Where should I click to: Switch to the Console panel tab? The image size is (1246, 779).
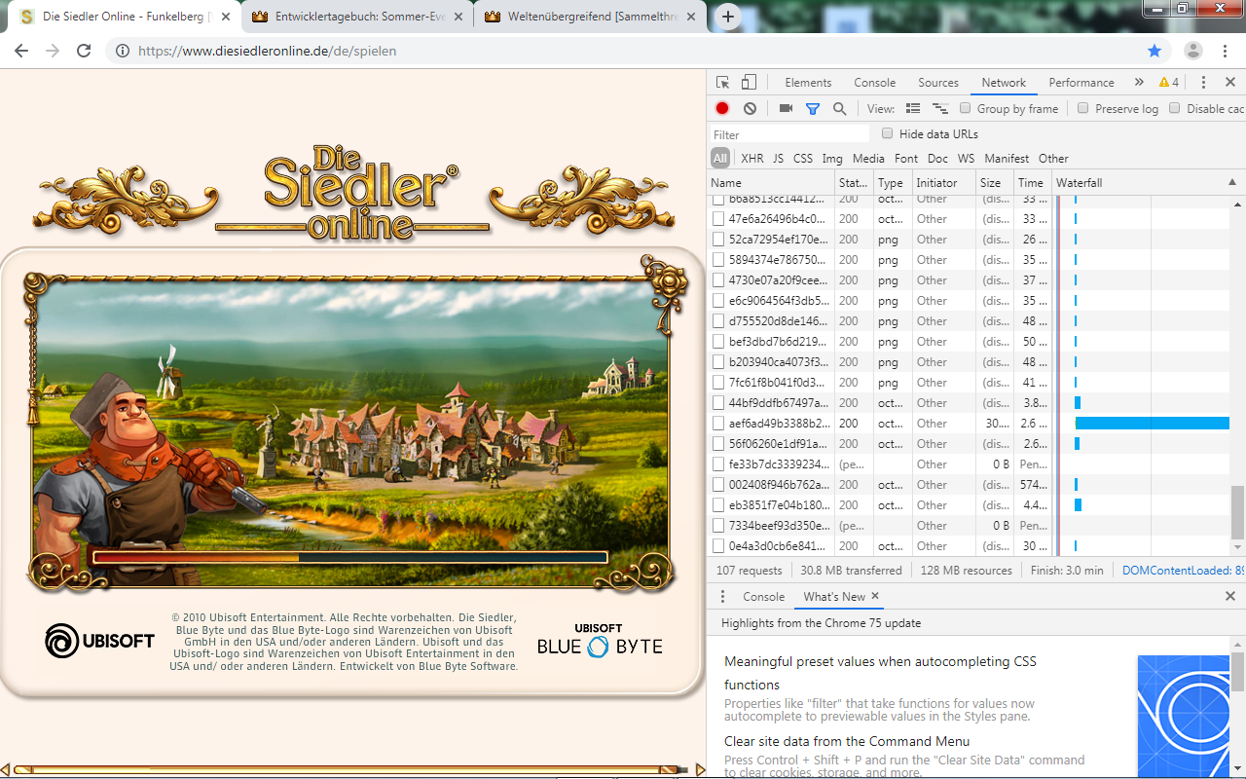coord(875,83)
